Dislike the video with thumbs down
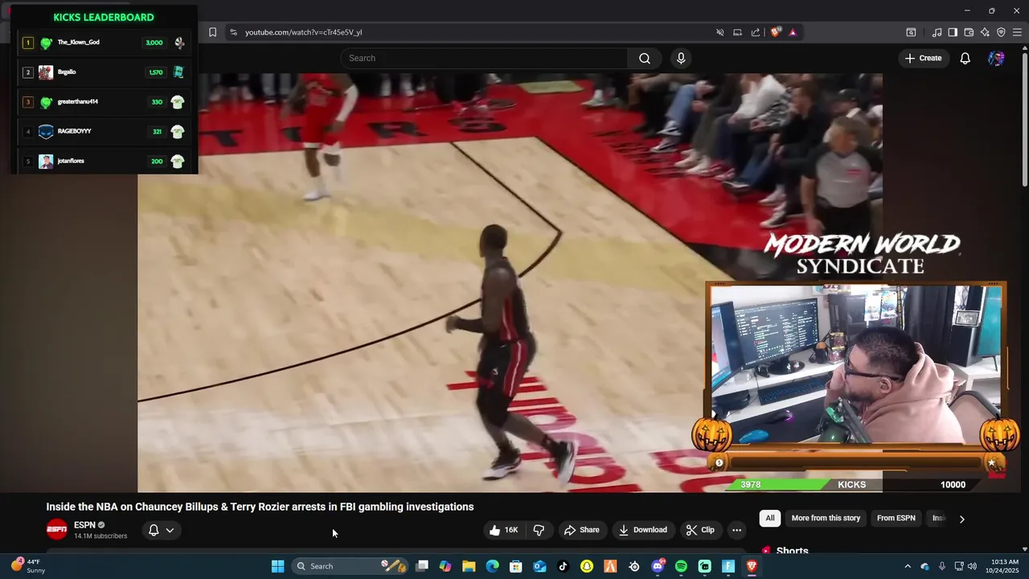The image size is (1029, 579). 539,530
